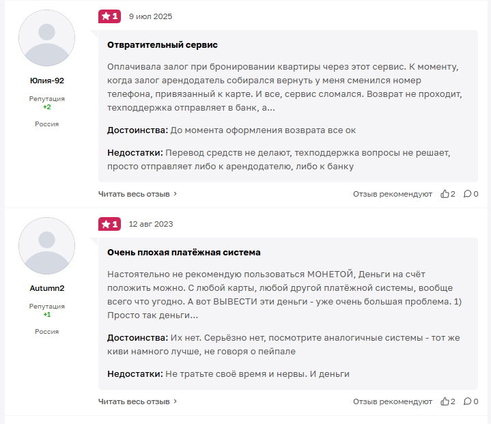Open Autumn2's avatar picture
This screenshot has width=491, height=424.
[x=46, y=246]
